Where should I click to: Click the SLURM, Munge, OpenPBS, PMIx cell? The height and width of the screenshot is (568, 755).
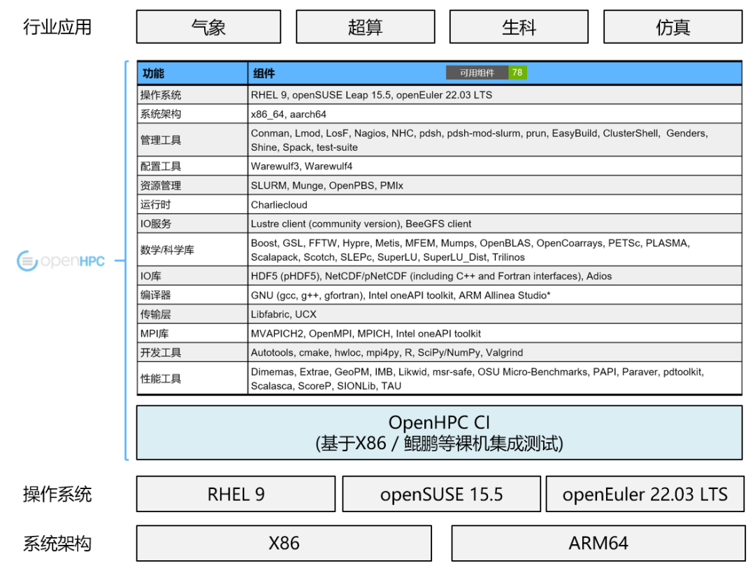pos(495,185)
